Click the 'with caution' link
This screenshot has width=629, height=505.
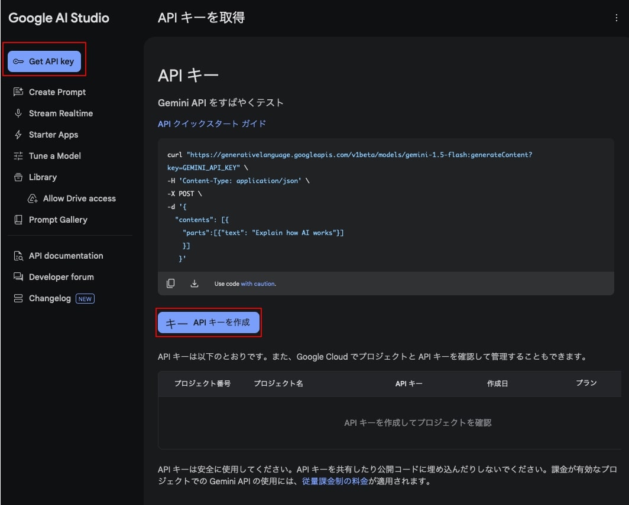(258, 284)
